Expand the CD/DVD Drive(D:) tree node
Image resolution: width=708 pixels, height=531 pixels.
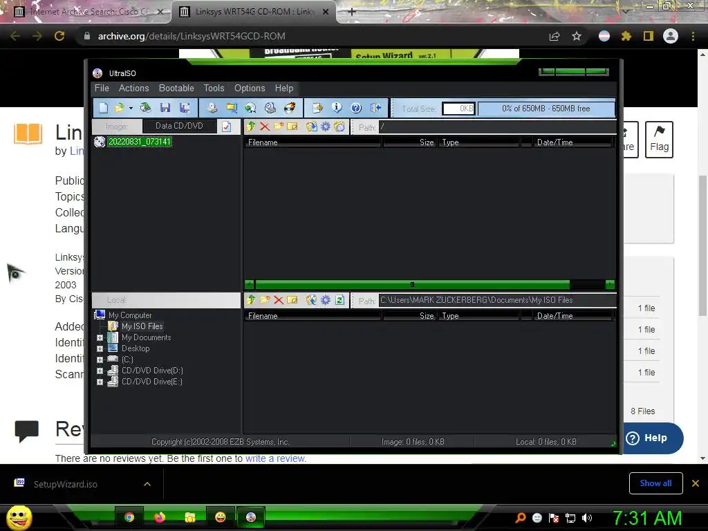(x=100, y=371)
